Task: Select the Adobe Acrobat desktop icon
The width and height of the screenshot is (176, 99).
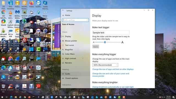Action: 24,89
